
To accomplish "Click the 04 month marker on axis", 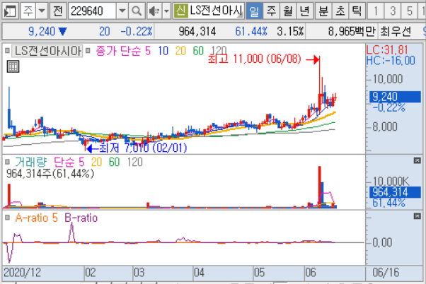I will tap(199, 272).
